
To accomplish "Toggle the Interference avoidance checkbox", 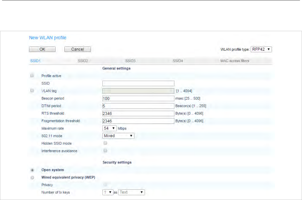I will tap(105, 151).
